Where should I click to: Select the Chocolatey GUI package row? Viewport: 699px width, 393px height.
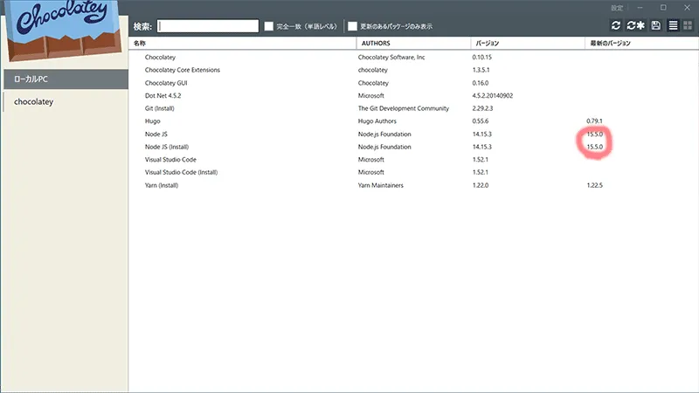[413, 83]
